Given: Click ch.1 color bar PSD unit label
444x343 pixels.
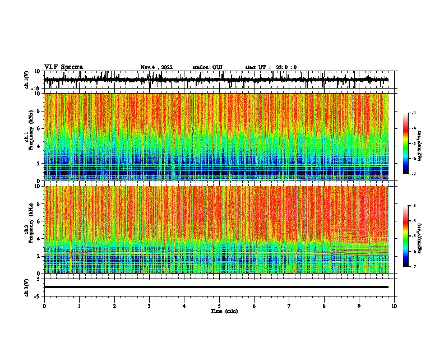Looking at the screenshot, I should (420, 146).
